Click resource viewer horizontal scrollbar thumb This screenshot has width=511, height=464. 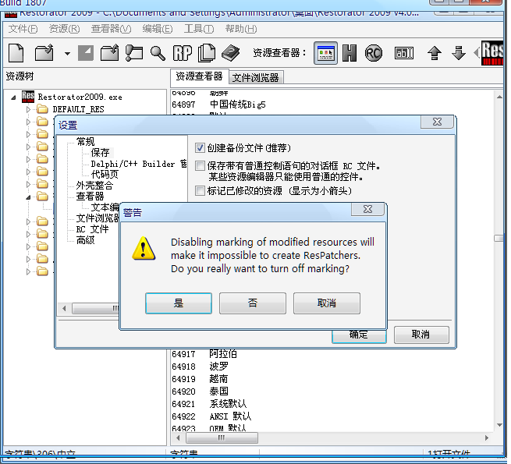click(222, 437)
